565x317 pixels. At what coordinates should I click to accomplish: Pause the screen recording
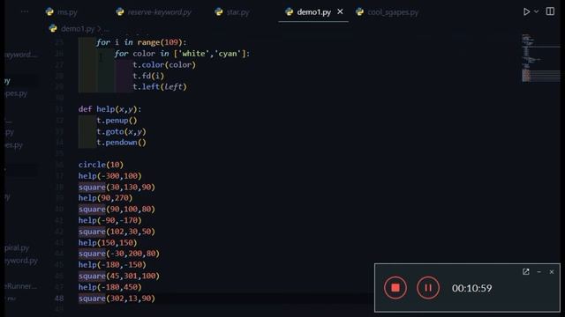click(428, 288)
